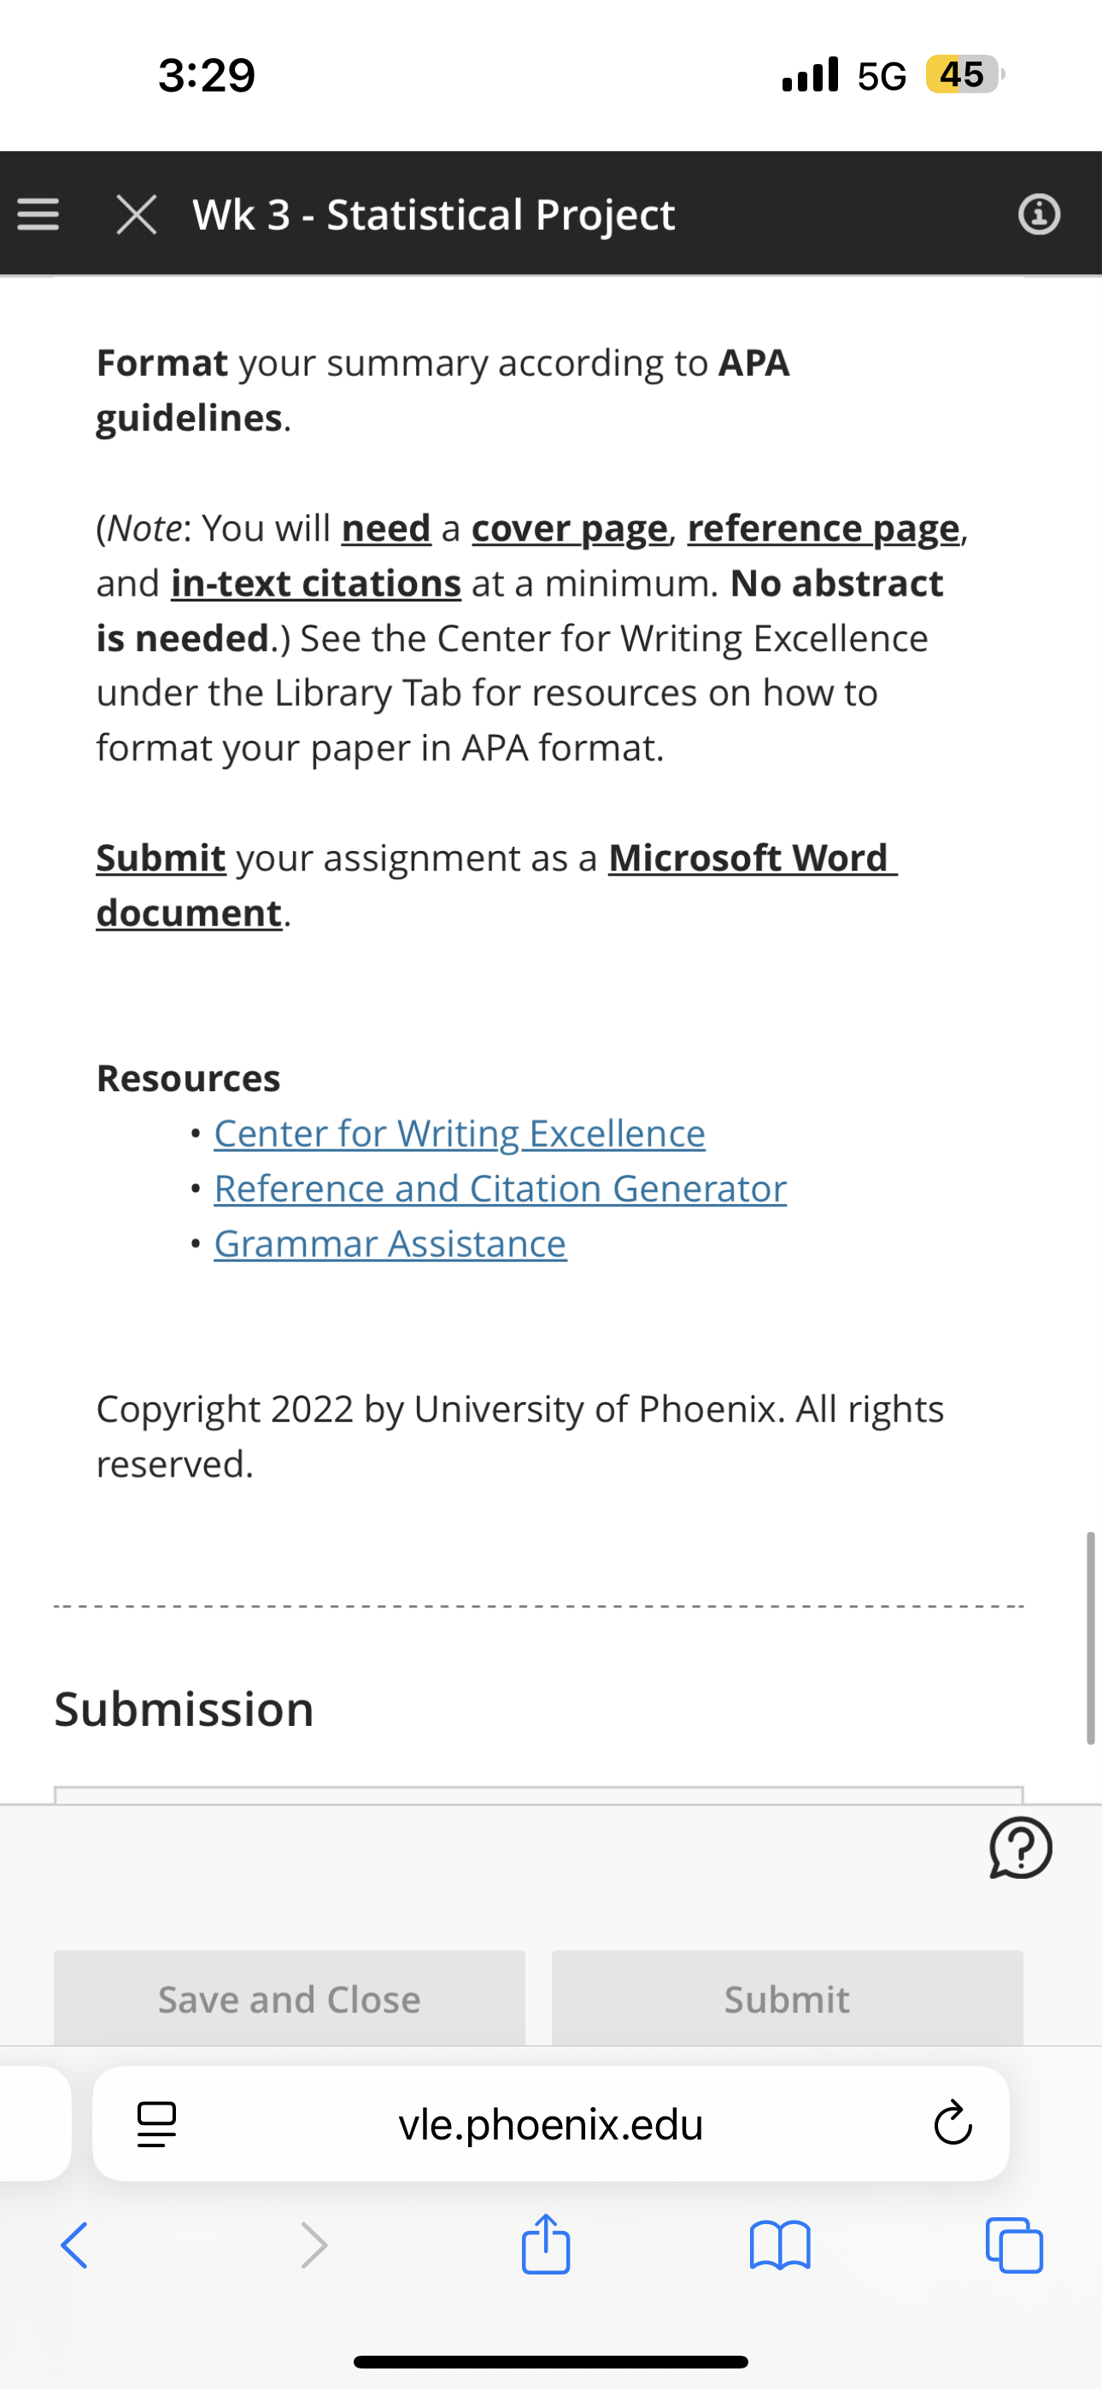Close the Wk 3 Statistical Project panel
1102x2389 pixels.
tap(137, 214)
